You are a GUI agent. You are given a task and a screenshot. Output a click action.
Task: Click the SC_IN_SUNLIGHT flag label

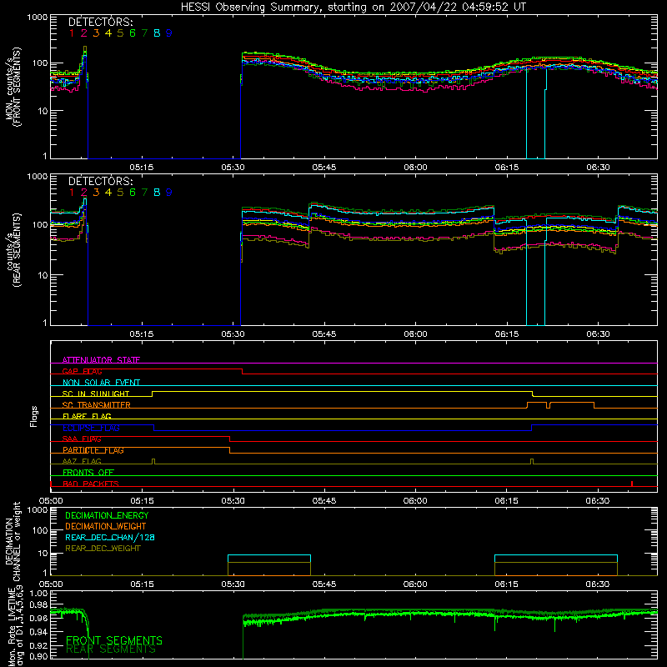(x=96, y=394)
